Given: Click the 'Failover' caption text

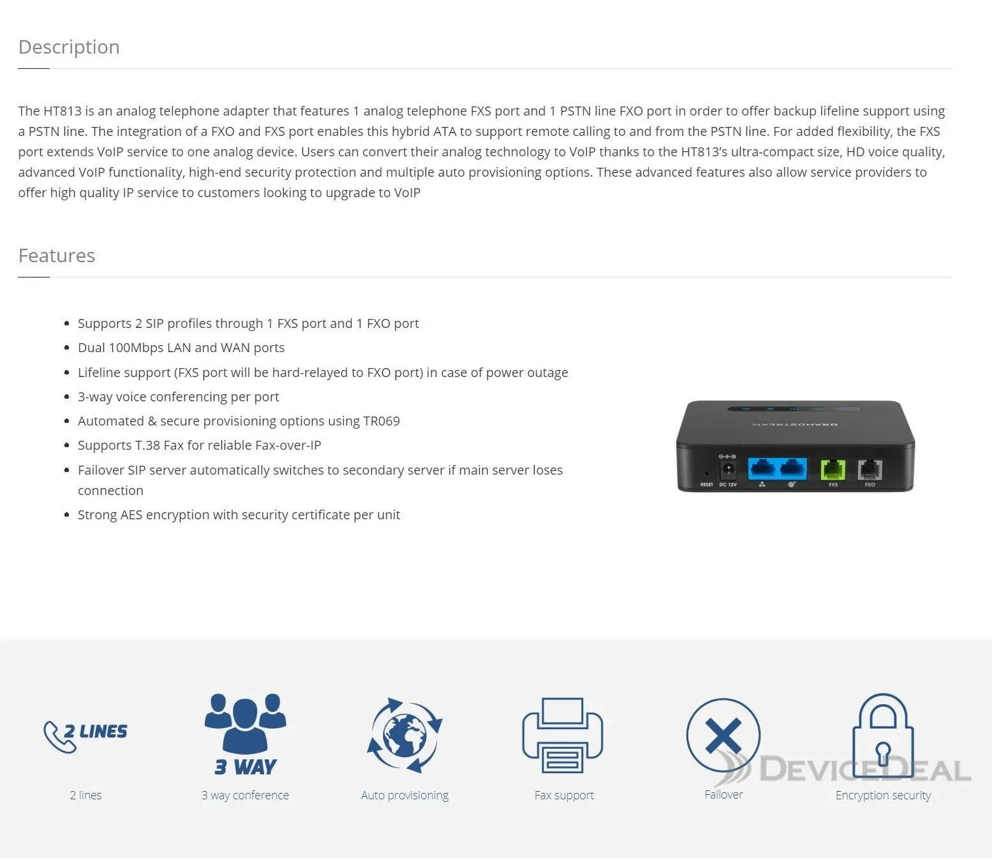Looking at the screenshot, I should 723,794.
